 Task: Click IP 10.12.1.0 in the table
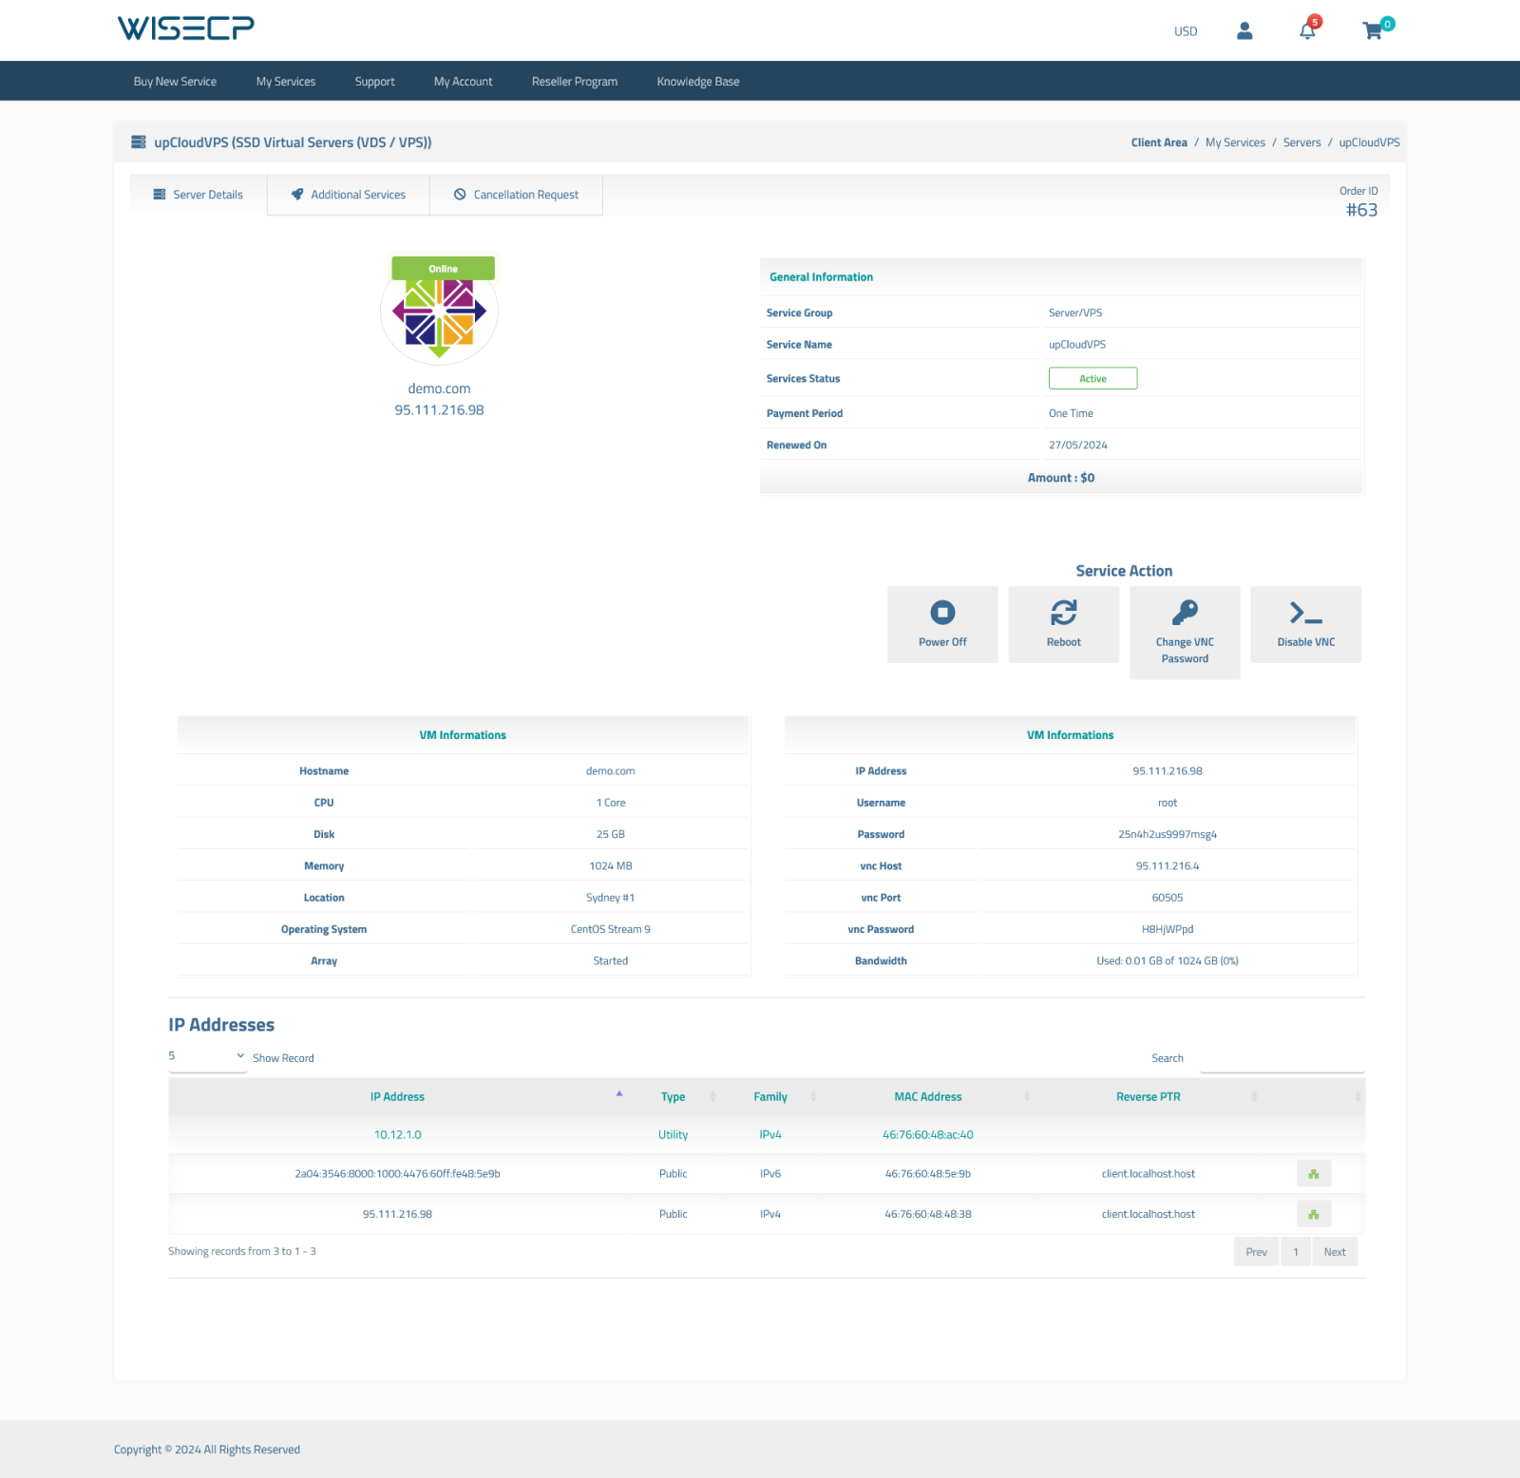[x=397, y=1135]
